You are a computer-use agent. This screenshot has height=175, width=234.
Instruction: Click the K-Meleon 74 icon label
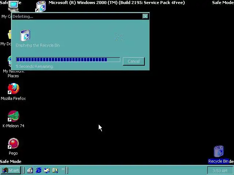(x=14, y=126)
